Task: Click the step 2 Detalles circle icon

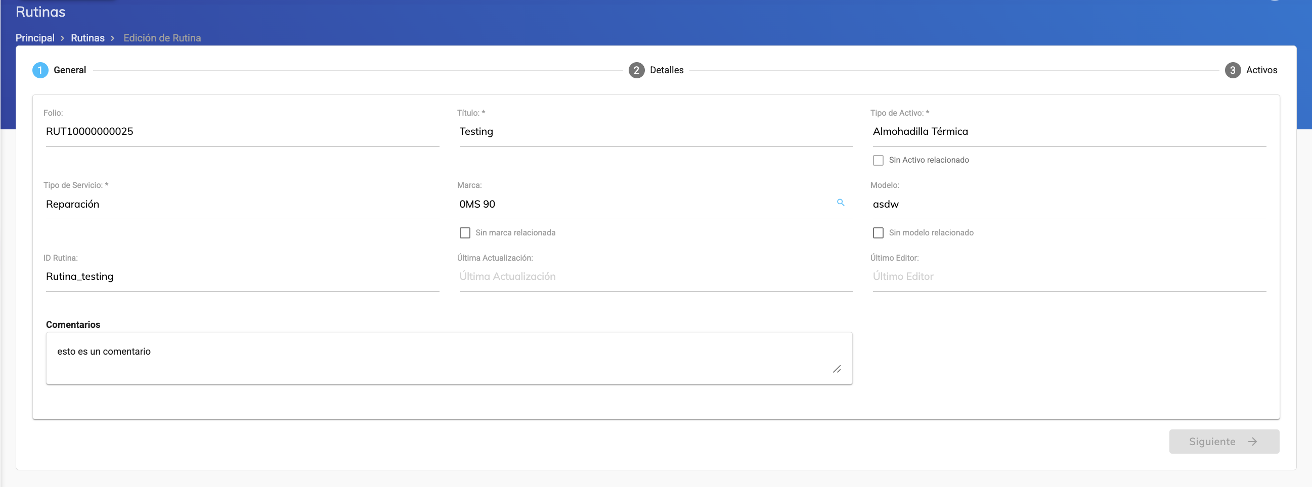Action: (636, 70)
